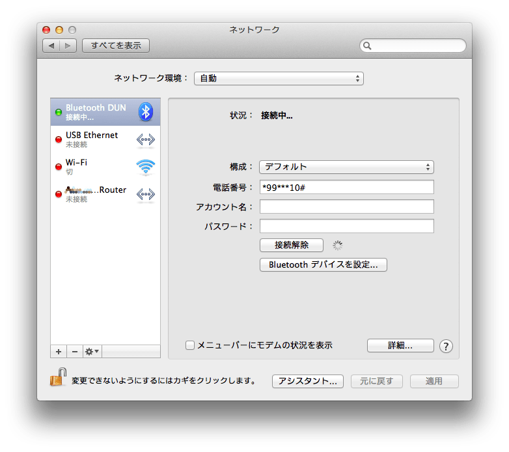Image resolution: width=509 pixels, height=452 pixels.
Task: Open help with the question mark button
Action: (446, 346)
